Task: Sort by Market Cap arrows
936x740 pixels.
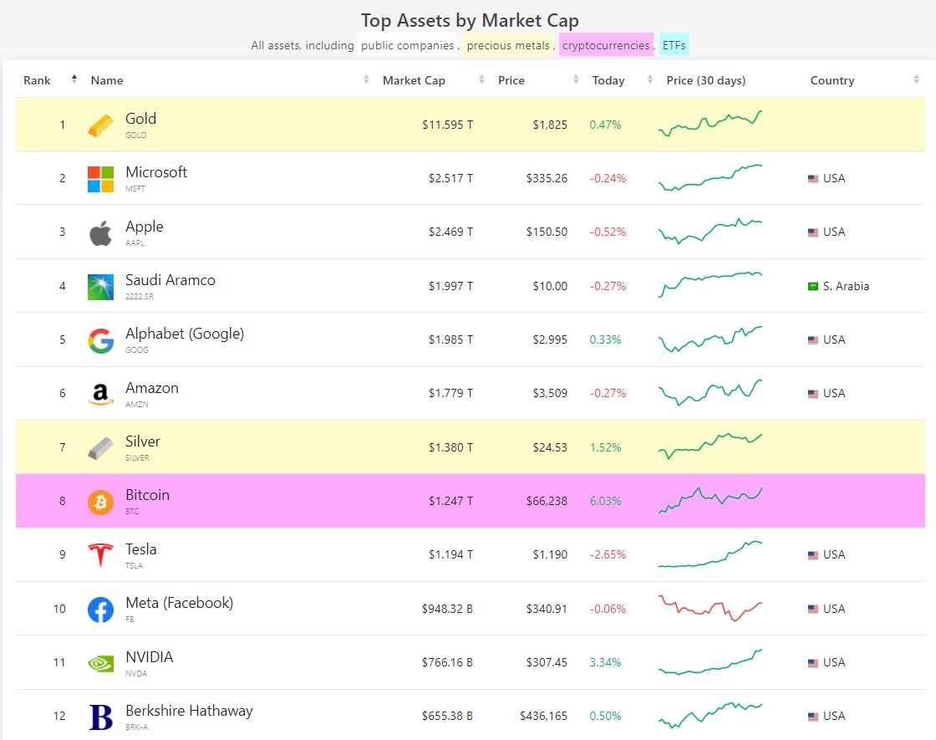Action: (481, 79)
